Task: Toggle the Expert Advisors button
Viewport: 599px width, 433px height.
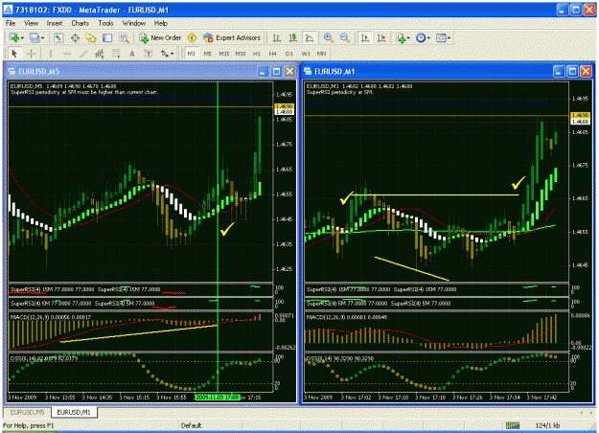Action: click(232, 37)
